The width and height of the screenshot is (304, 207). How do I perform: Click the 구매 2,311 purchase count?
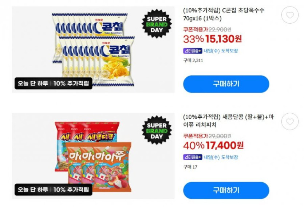click(x=193, y=61)
